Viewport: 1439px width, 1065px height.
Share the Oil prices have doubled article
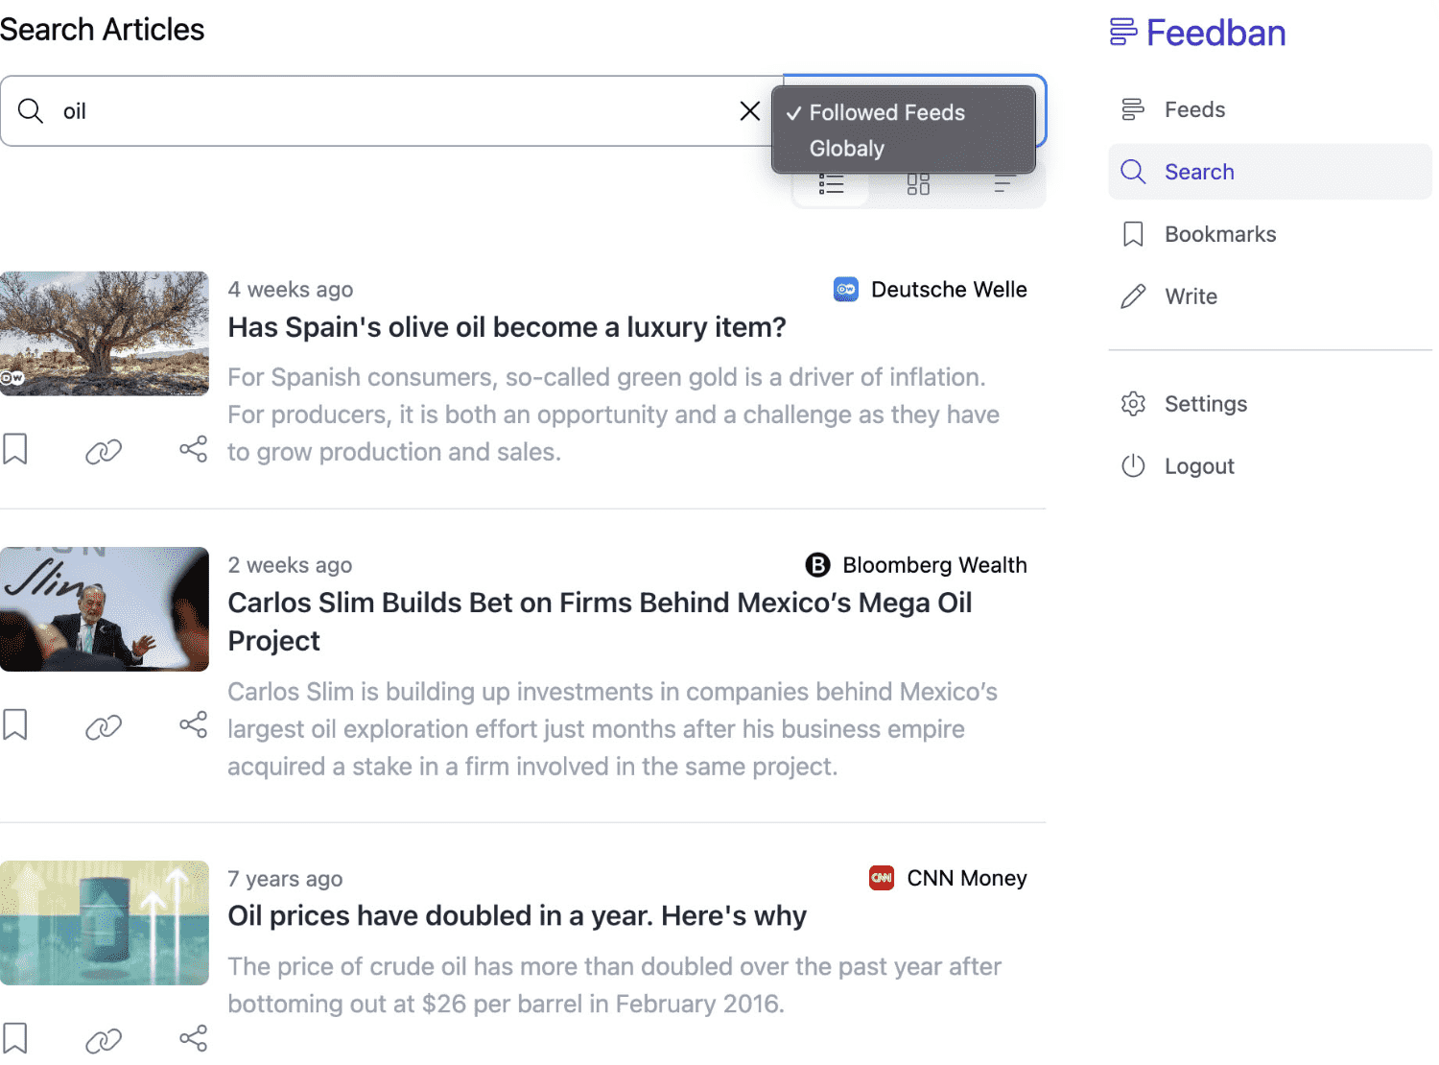pos(193,1038)
